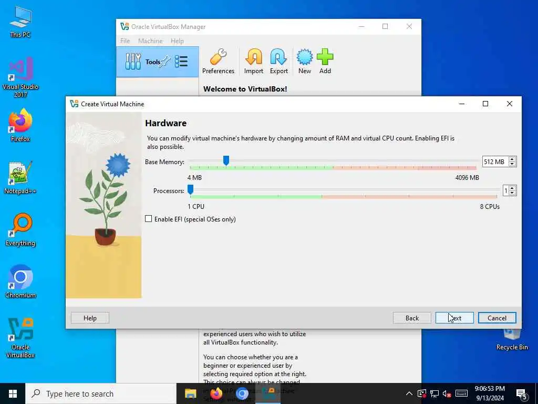Click the network tray icon

[x=434, y=393]
